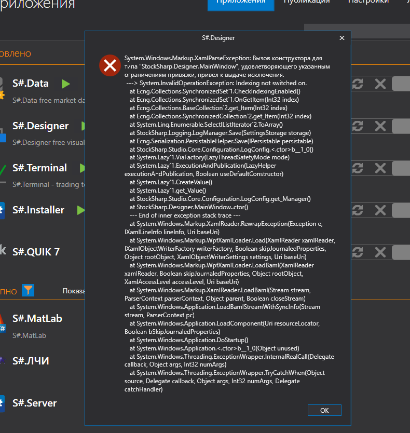Delete S#.QUIK 7 using the X icon
Screen dimensions: 410x433
[380, 252]
